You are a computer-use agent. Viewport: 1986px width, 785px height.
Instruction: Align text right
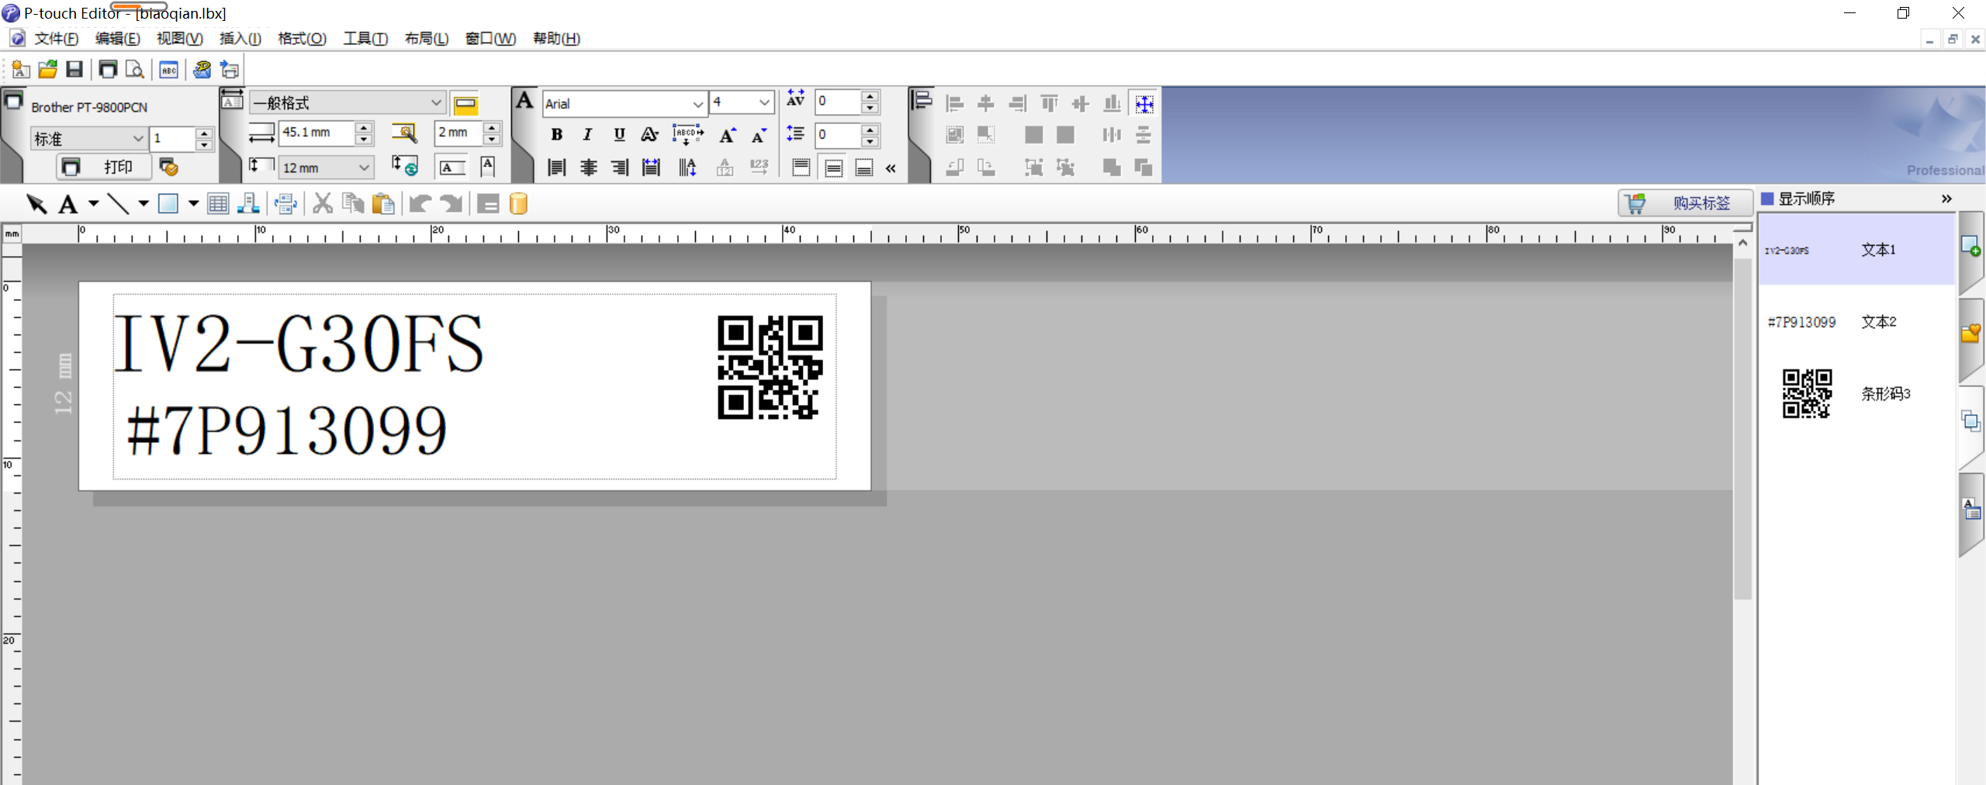[x=619, y=167]
